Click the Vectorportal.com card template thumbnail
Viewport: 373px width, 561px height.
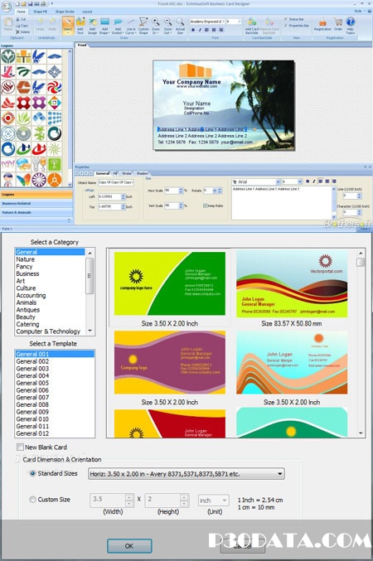point(292,283)
